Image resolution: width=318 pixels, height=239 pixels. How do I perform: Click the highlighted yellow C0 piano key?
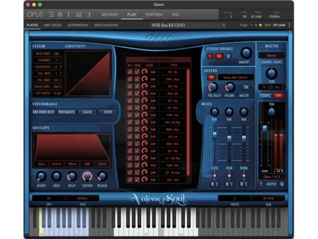click(41, 222)
